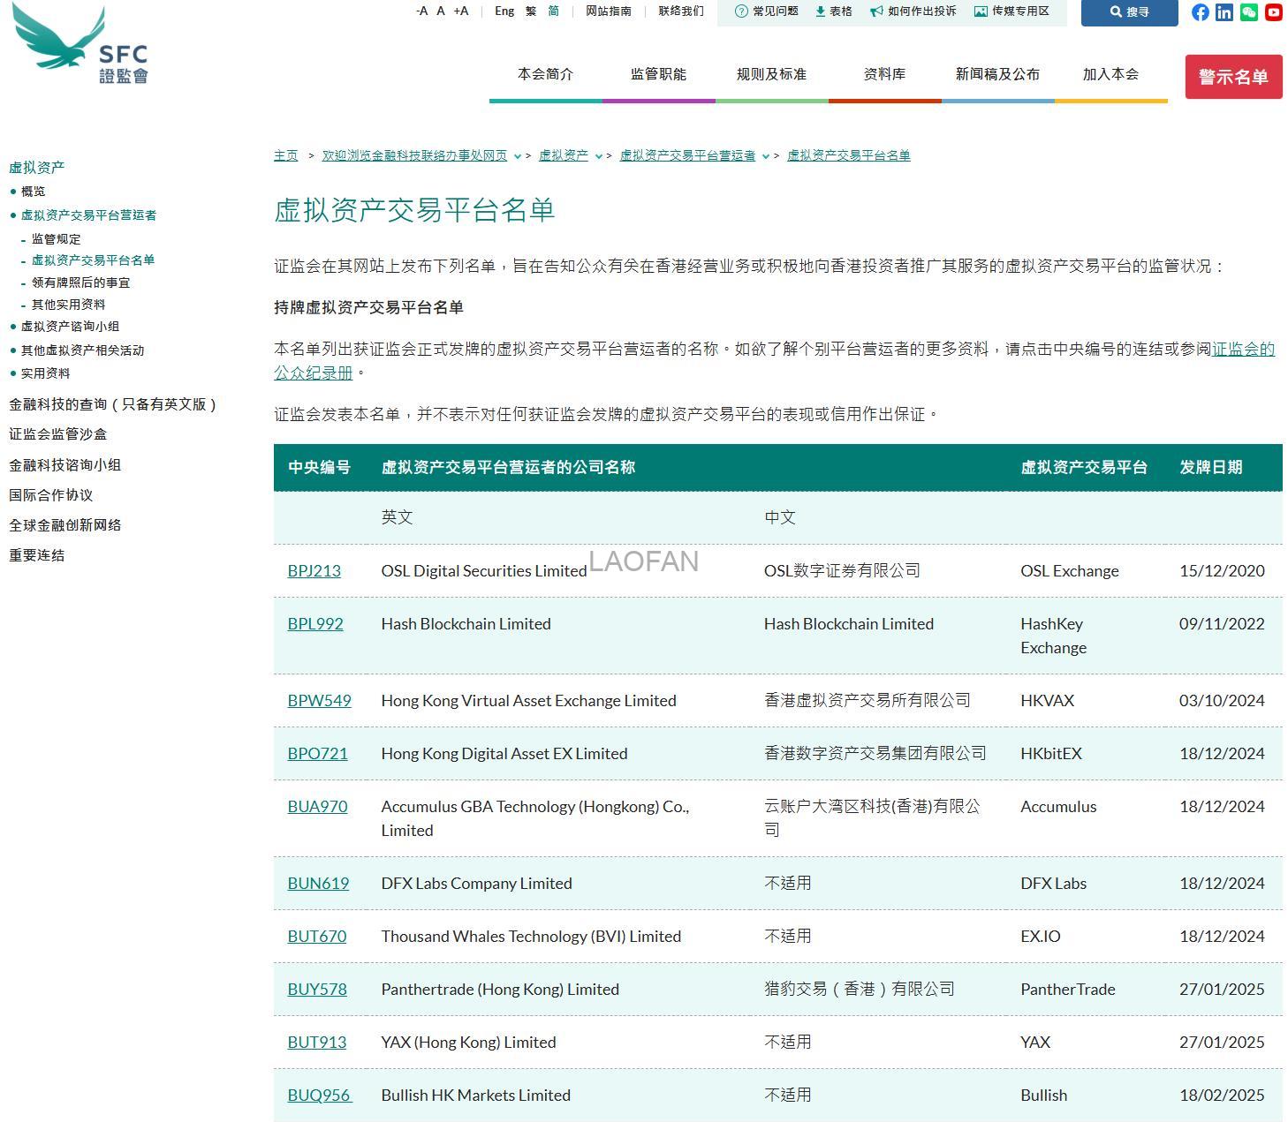
Task: Click the SFC 證監會 logo
Action: coord(78,49)
